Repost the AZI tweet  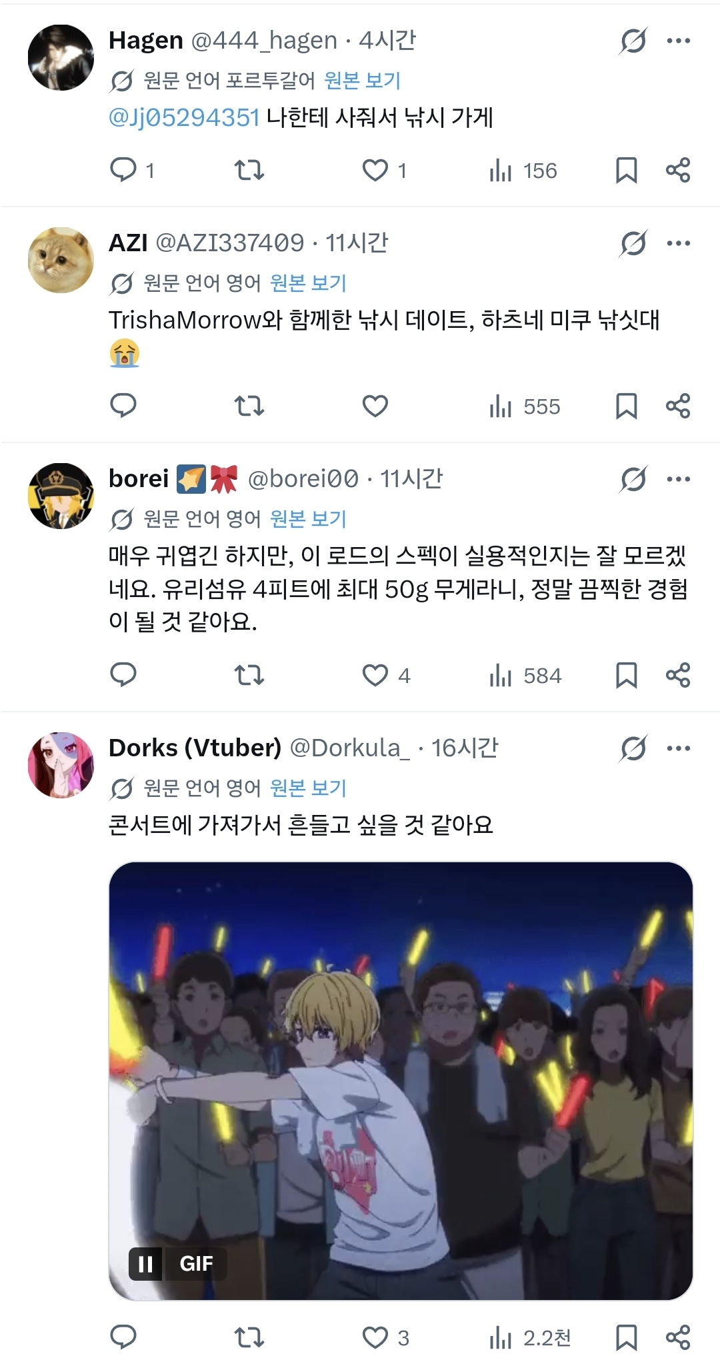pyautogui.click(x=249, y=406)
